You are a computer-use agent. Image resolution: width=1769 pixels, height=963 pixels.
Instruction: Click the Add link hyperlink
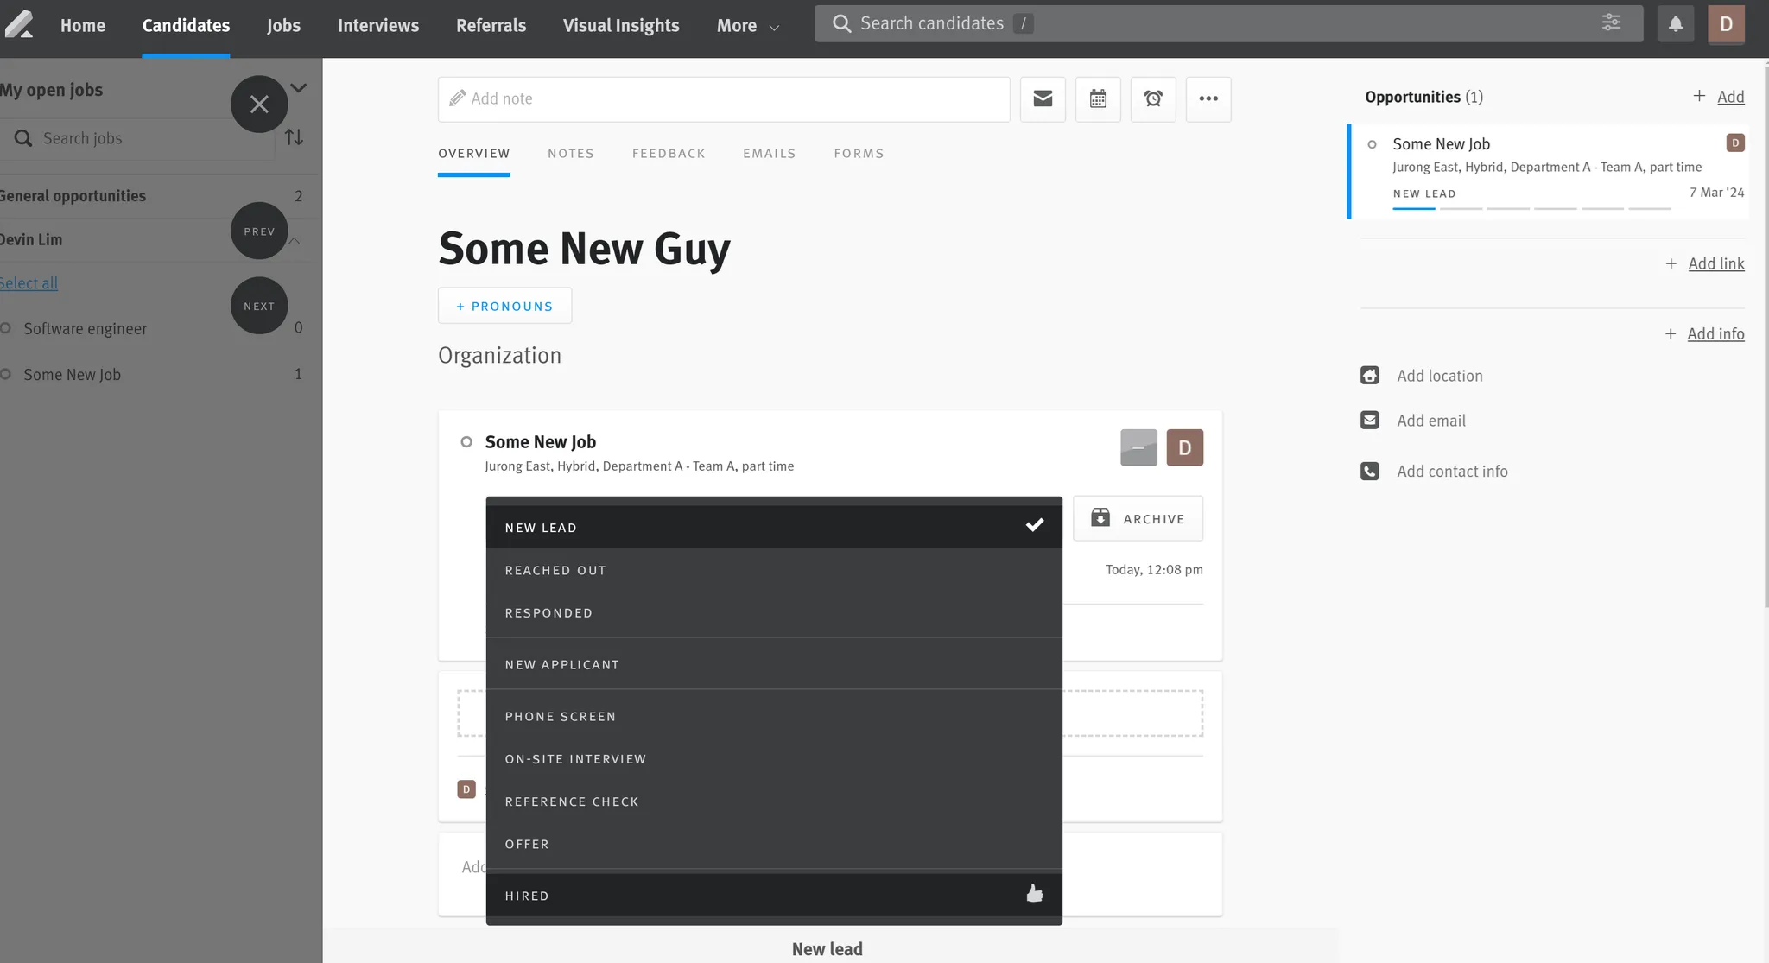[1715, 263]
